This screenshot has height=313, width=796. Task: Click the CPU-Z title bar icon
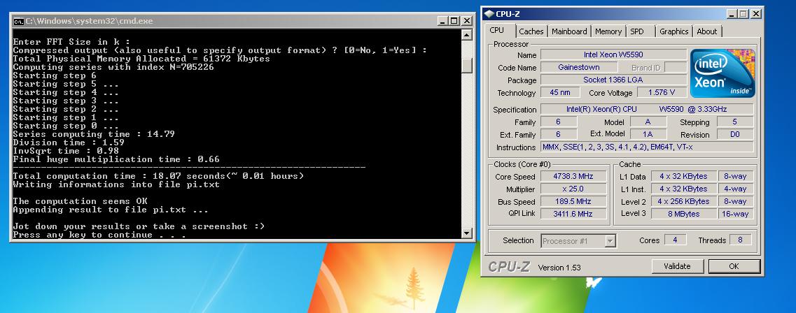click(x=489, y=14)
